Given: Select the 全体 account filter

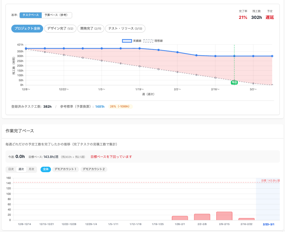Looking at the screenshot, I should pos(45,169).
